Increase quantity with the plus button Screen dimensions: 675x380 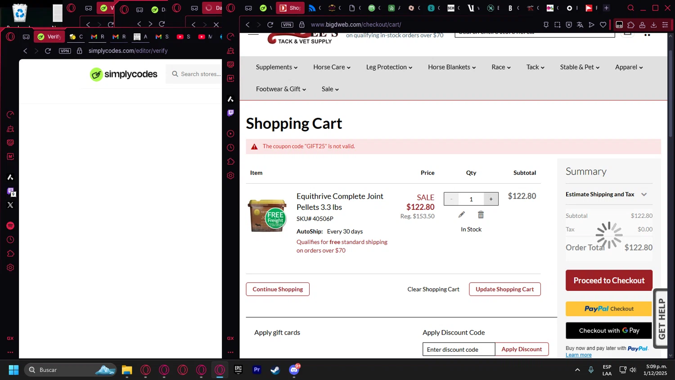(491, 199)
